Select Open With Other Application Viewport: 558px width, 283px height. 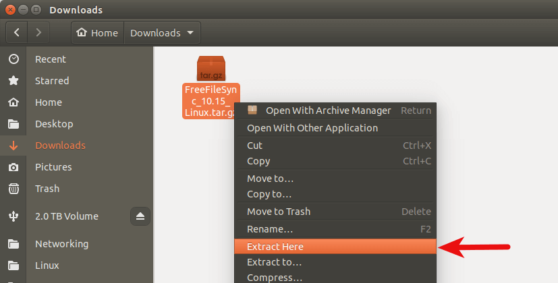[312, 128]
